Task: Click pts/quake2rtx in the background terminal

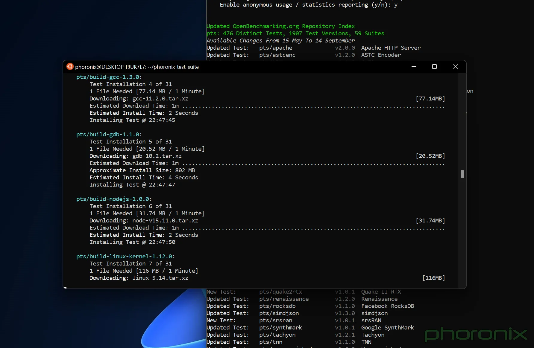Action: 280,292
